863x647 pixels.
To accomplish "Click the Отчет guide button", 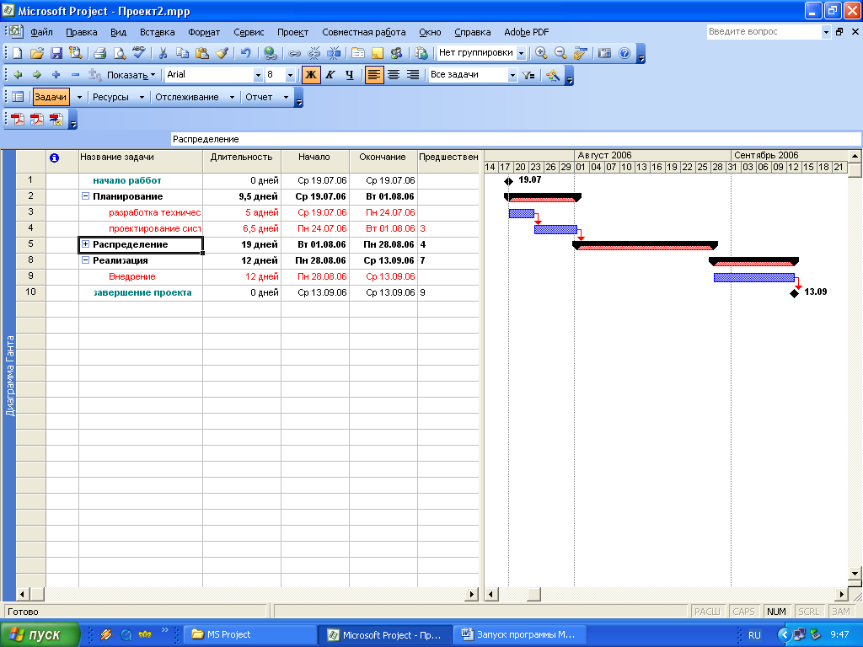I will (x=259, y=98).
